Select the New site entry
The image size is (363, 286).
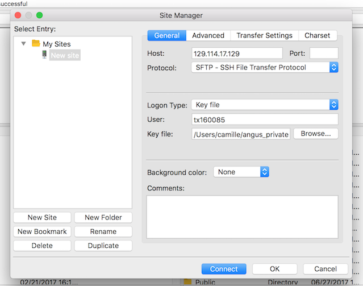[65, 55]
